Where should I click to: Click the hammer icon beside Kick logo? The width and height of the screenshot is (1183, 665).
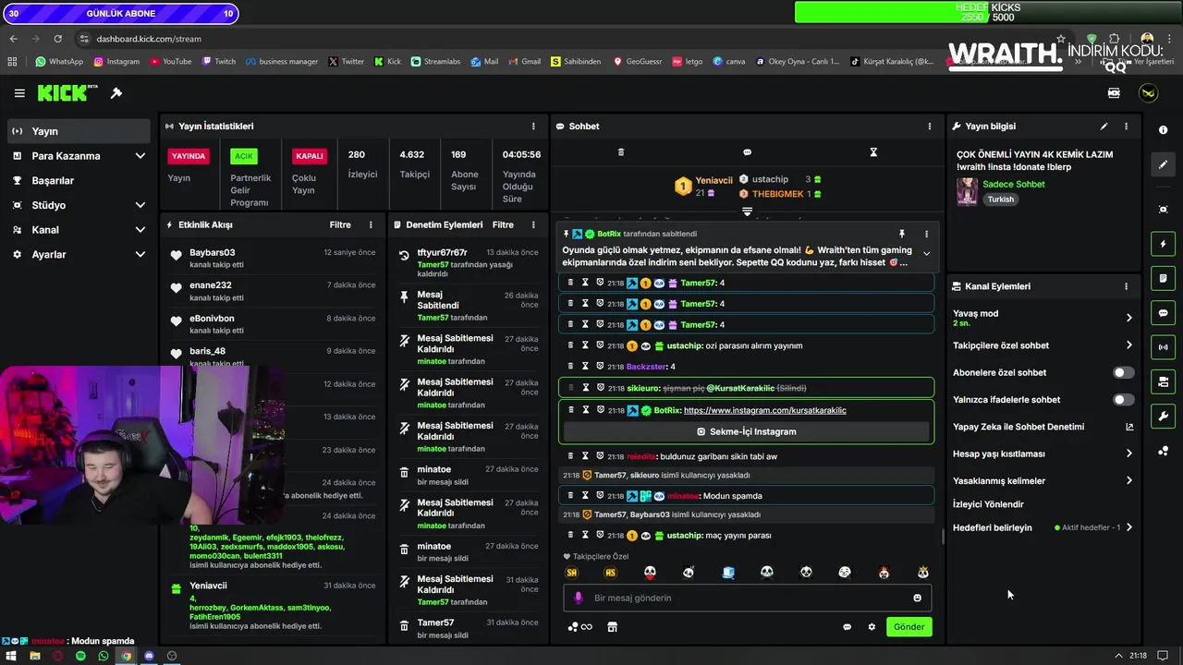tap(116, 93)
